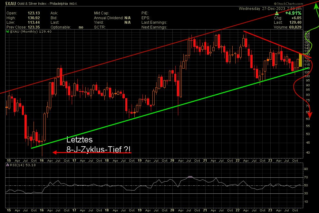319x213 pixels.
Task: Click the N/A next to Yield
Action: coord(128,22)
